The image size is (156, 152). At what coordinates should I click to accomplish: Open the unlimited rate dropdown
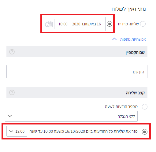(71, 116)
